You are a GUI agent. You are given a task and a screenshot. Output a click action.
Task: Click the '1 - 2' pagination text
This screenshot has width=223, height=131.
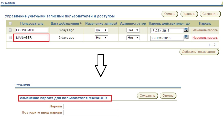tap(212, 45)
